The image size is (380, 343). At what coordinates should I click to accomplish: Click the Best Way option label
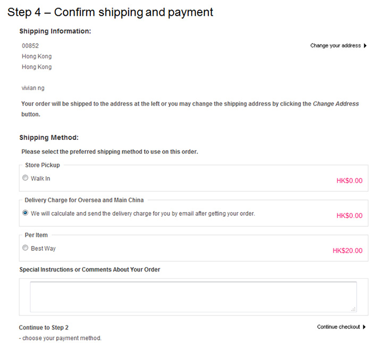tap(44, 249)
